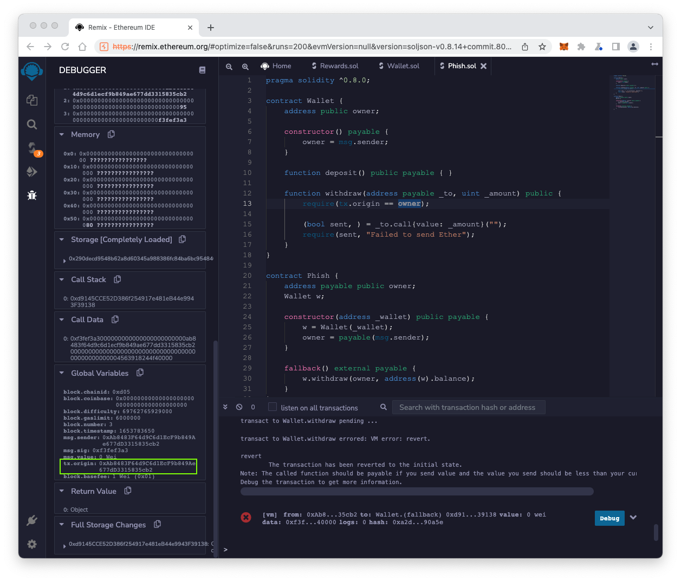Image resolution: width=681 pixels, height=581 pixels.
Task: Select the Phish.sol tab
Action: 458,66
